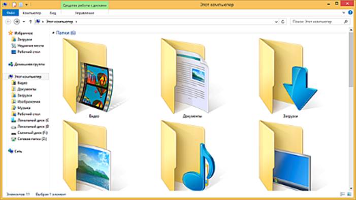Screen dimensions: 356x200
Task: Click the help question mark icon
Action: pos(350,13)
